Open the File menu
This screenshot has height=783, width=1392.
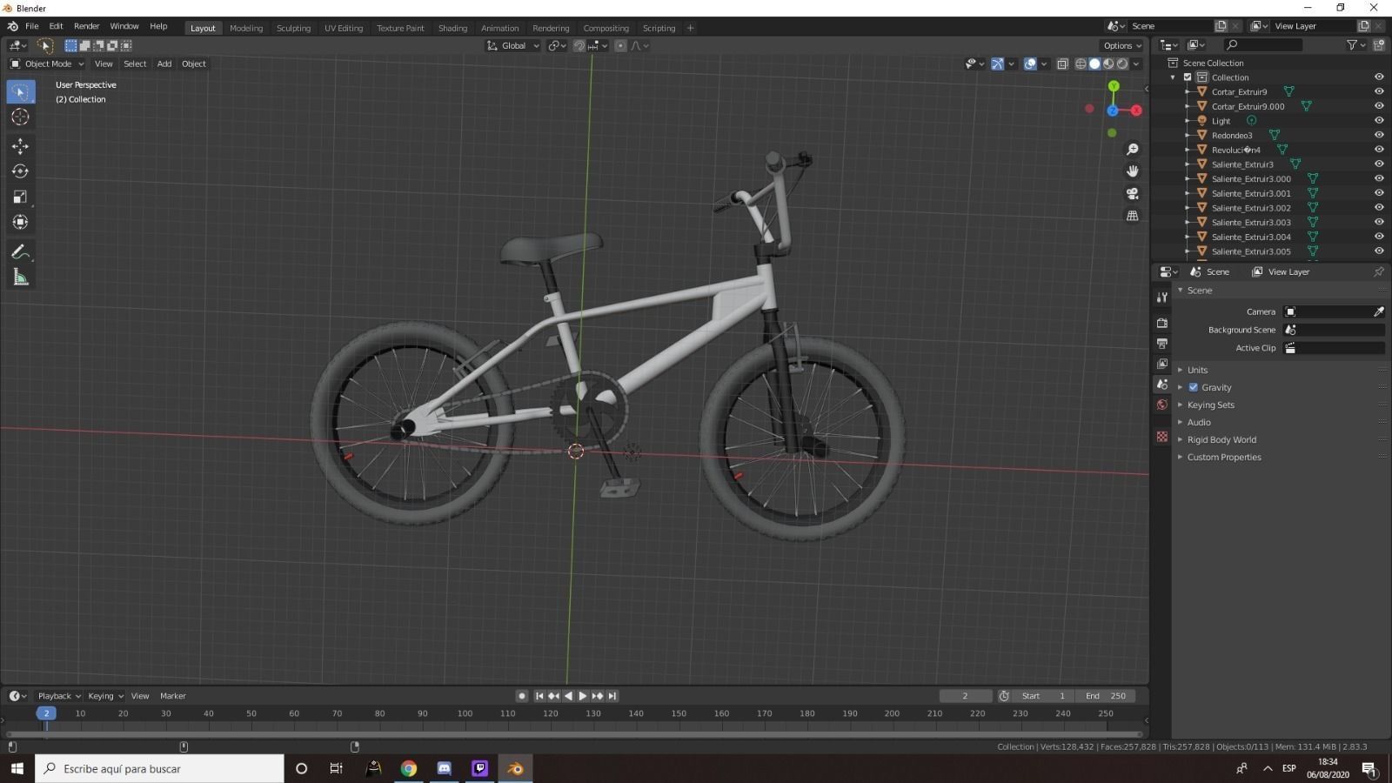32,26
